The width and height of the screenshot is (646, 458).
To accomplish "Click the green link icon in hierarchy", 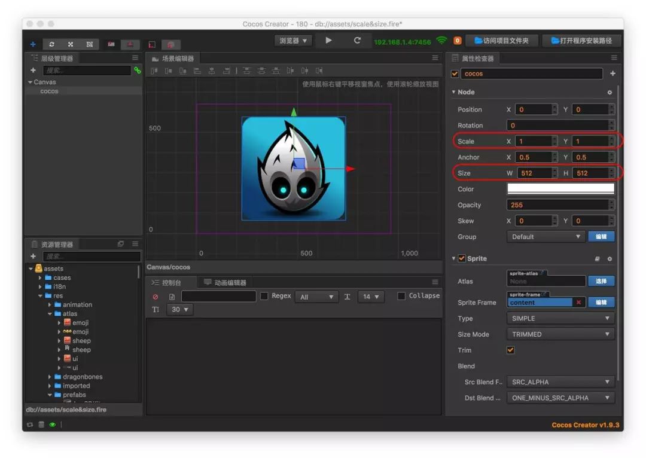I will click(x=138, y=71).
